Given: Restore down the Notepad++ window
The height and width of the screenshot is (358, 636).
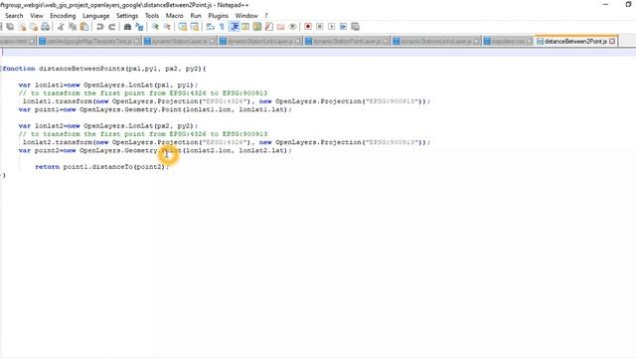Looking at the screenshot, I should (x=629, y=4).
